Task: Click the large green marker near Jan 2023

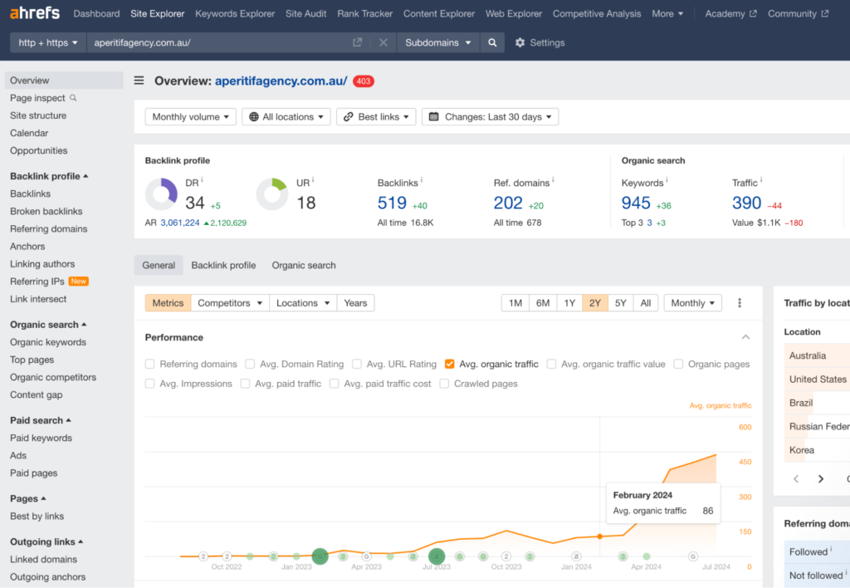Action: coord(320,556)
